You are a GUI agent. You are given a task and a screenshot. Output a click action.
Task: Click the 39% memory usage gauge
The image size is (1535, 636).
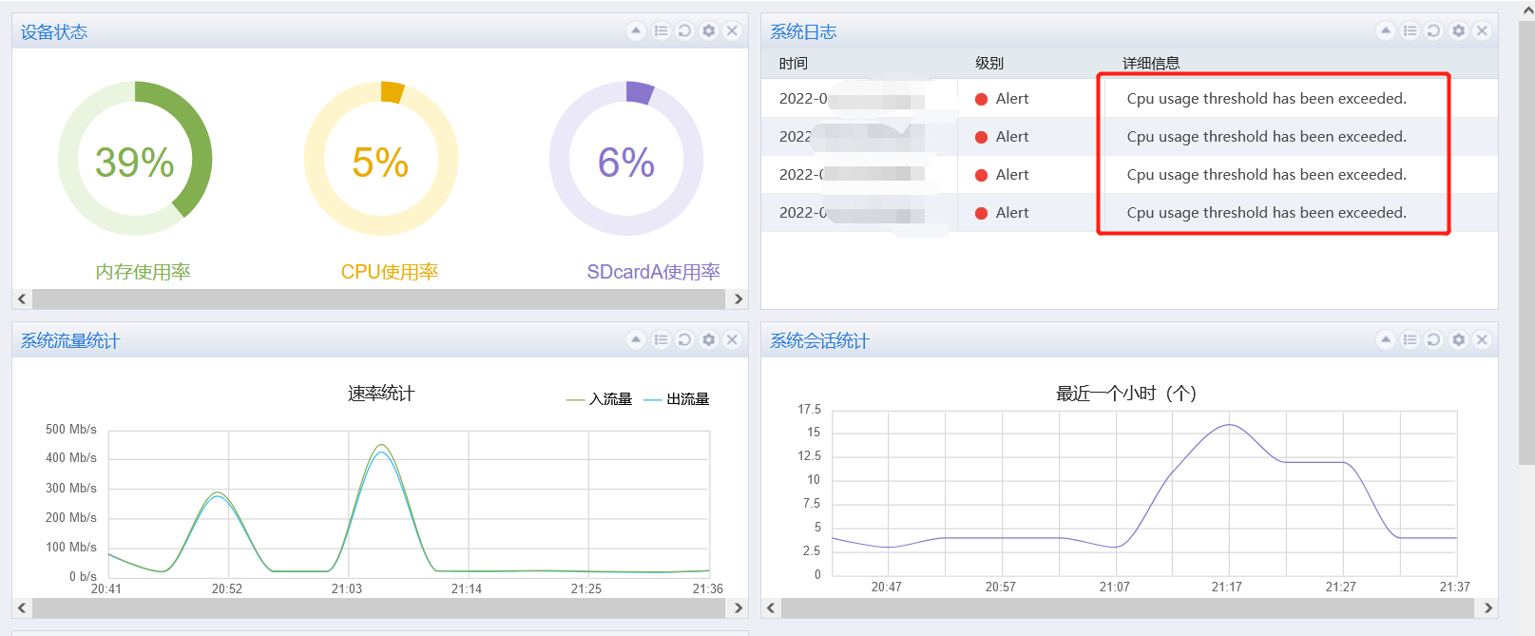tap(135, 159)
